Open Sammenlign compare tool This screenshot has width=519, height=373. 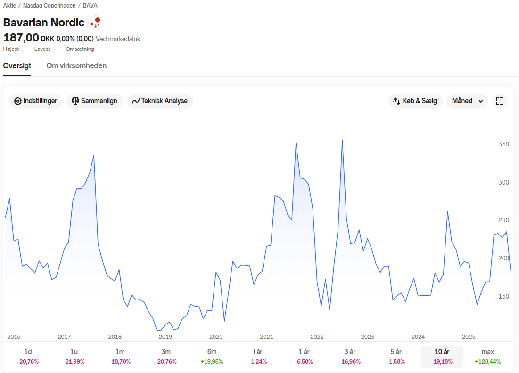95,101
